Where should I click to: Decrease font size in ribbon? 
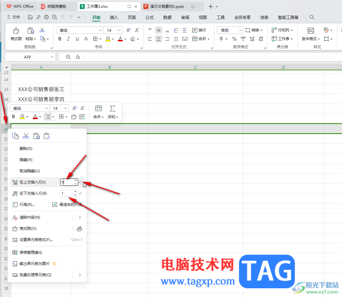coord(137,30)
